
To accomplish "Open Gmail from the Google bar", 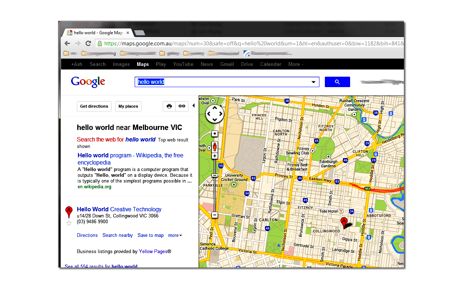I will [227, 64].
